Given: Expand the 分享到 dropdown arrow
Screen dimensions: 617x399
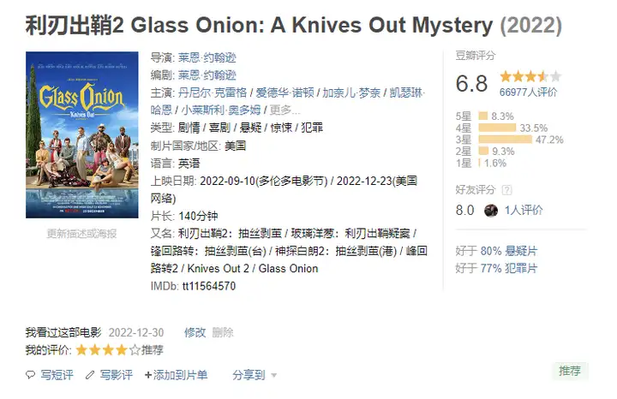Looking at the screenshot, I should 274,375.
